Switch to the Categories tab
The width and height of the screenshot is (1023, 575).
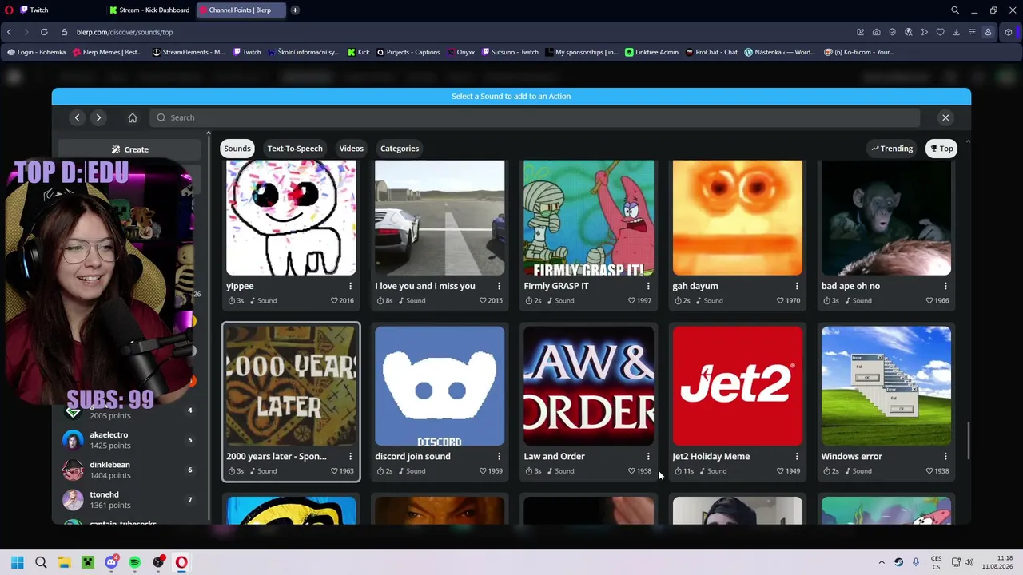point(400,149)
